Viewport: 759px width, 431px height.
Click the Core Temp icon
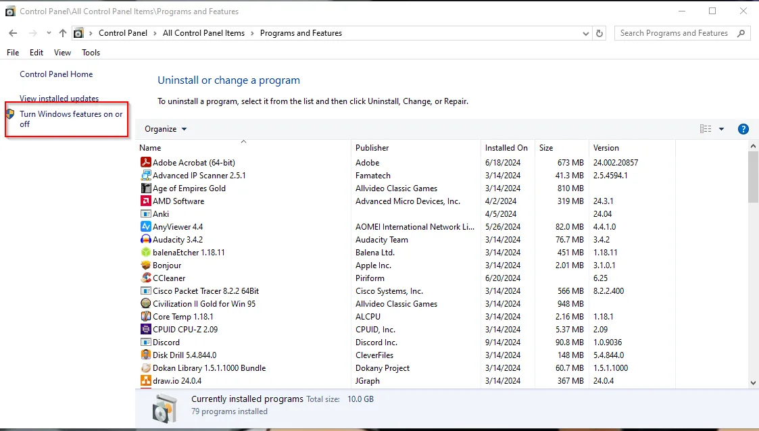(x=146, y=316)
